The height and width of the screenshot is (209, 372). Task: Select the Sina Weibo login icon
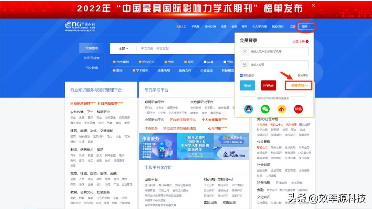[x=281, y=109]
